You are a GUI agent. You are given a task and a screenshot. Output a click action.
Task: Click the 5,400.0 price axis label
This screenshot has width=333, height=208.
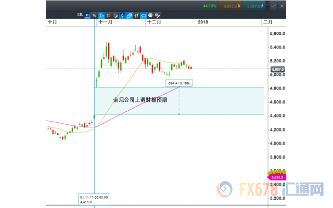click(x=277, y=47)
